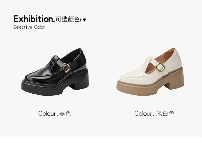Choose the Colour. 黑色 label
The width and height of the screenshot is (202, 143).
(x=55, y=113)
